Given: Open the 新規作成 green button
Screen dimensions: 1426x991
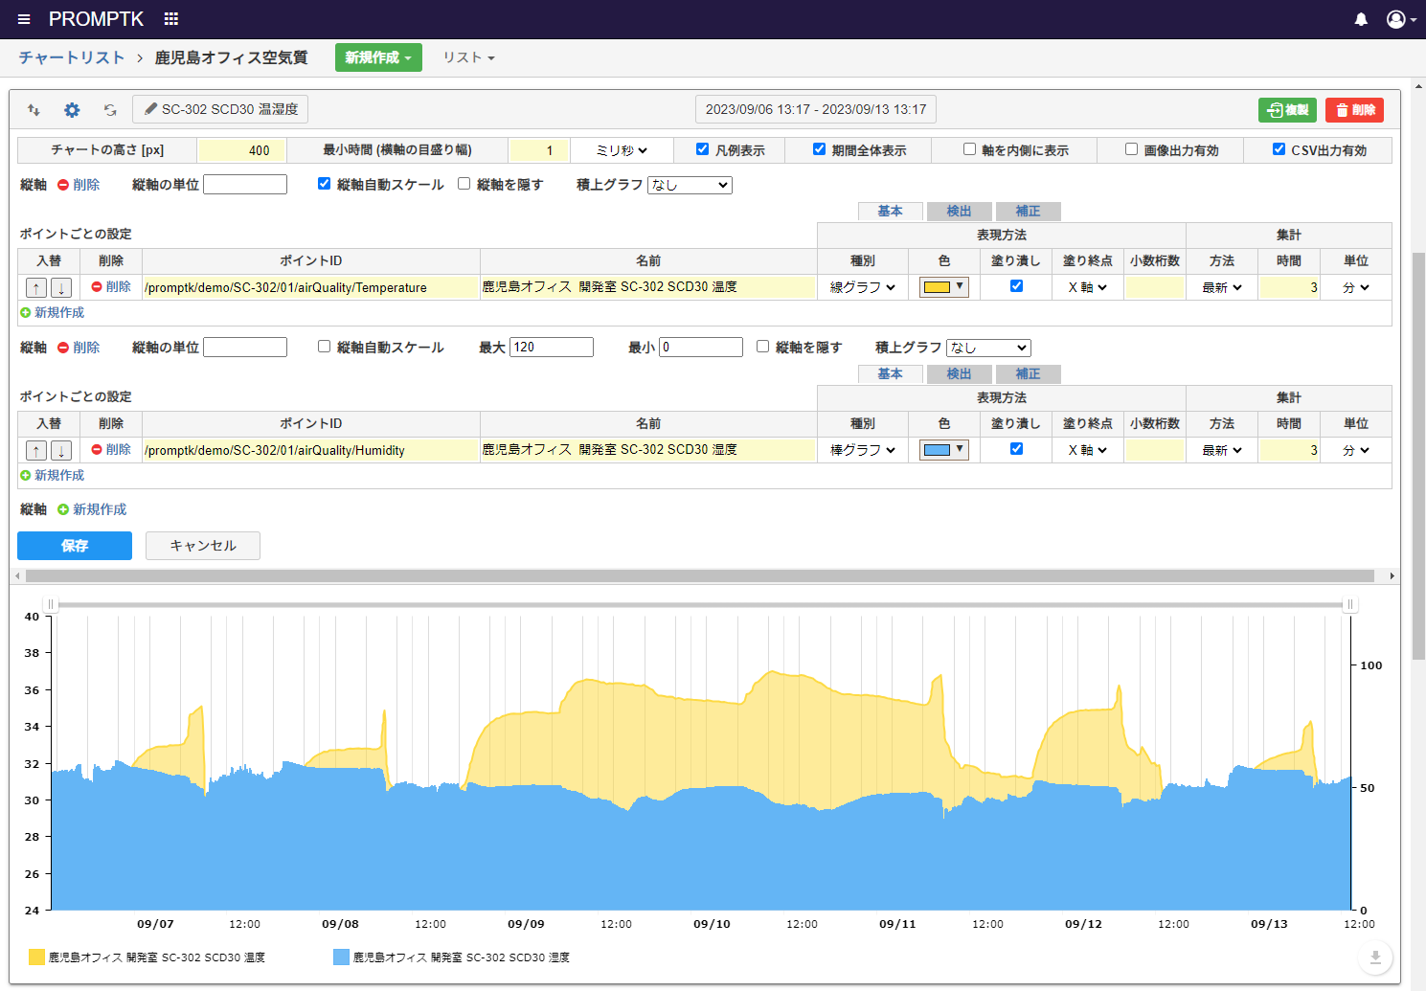Looking at the screenshot, I should click(x=378, y=57).
